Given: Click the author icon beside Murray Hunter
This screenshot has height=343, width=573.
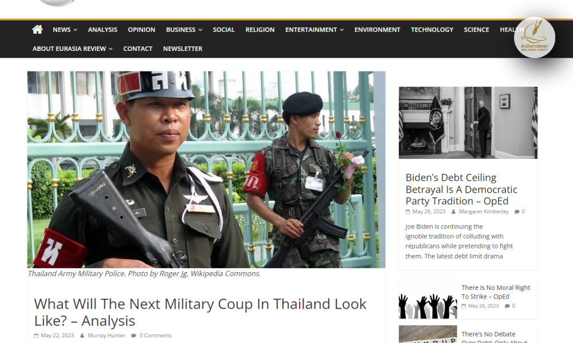Looking at the screenshot, I should coord(82,336).
